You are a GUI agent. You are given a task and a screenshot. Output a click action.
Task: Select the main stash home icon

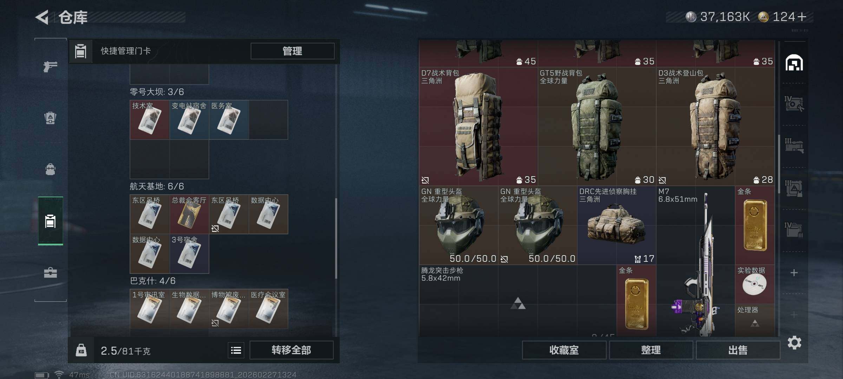coord(794,63)
